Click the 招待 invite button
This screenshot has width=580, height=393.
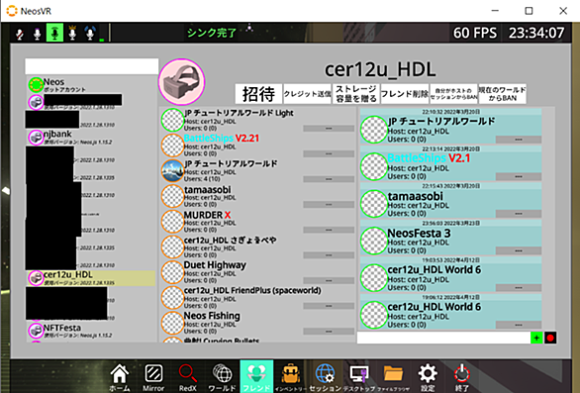click(x=258, y=94)
